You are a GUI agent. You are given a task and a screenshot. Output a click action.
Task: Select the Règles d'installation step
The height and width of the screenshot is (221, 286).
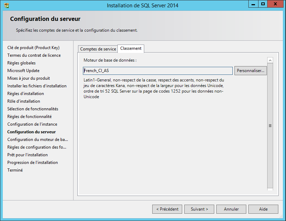click(25, 94)
